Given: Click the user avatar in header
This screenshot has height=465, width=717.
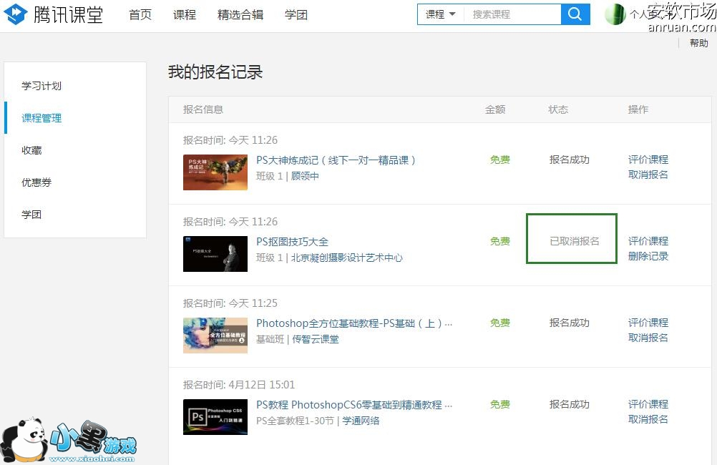Looking at the screenshot, I should pyautogui.click(x=615, y=14).
